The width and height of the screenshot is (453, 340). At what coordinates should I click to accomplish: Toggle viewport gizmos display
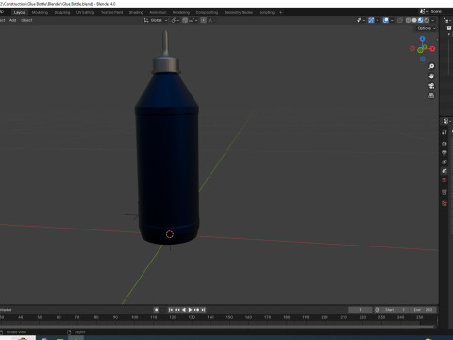pyautogui.click(x=371, y=20)
